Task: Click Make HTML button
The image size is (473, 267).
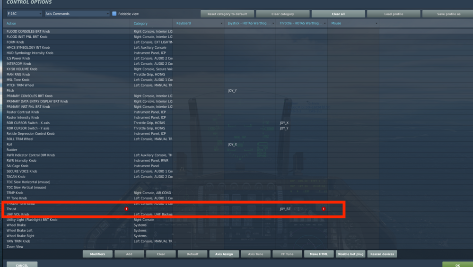Action: coord(318,254)
